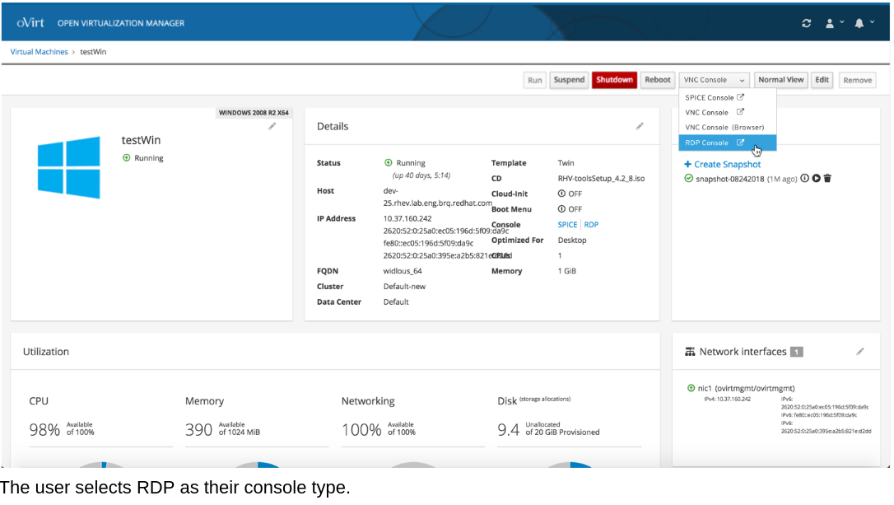Open the notifications bell menu
This screenshot has width=894, height=505.
point(863,23)
